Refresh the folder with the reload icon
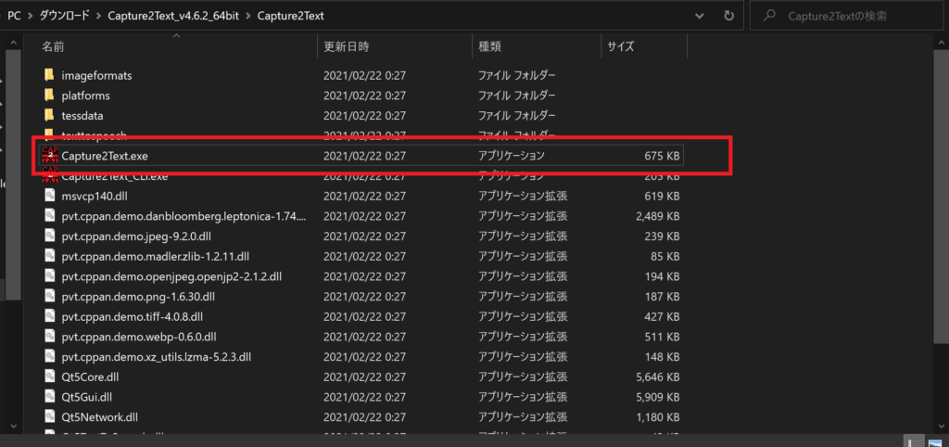949x447 pixels. tap(729, 16)
